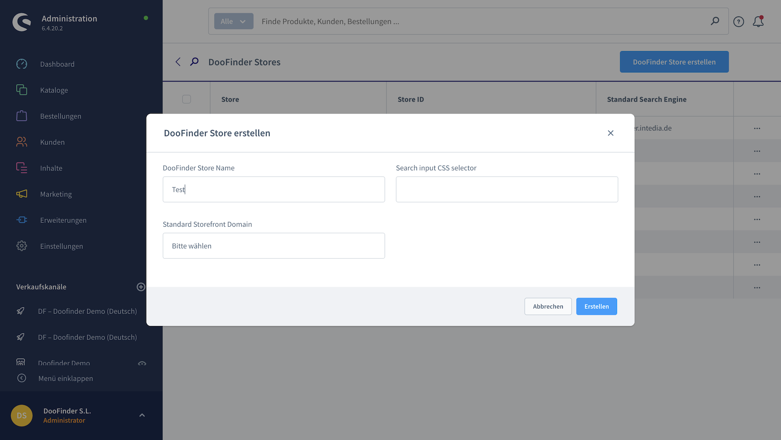
Task: Open the Einstellungen menu item
Action: pyautogui.click(x=62, y=246)
